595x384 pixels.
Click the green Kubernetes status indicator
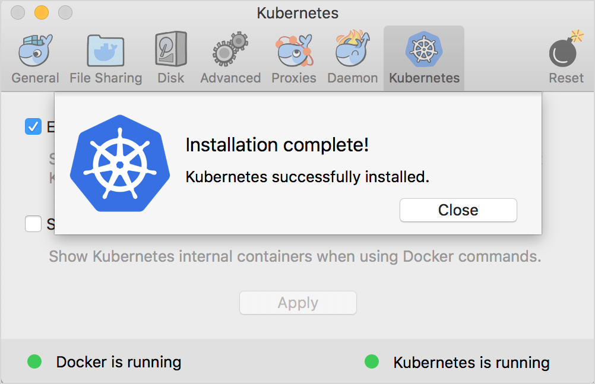click(372, 361)
